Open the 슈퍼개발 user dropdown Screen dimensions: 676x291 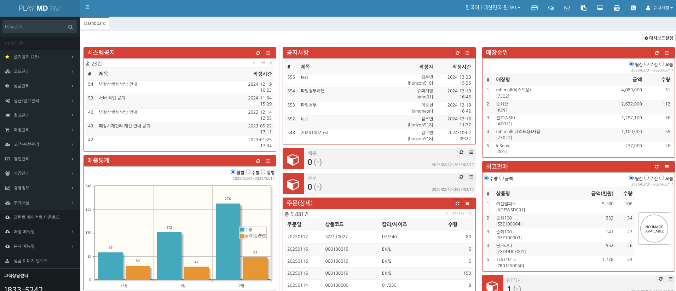pyautogui.click(x=659, y=8)
